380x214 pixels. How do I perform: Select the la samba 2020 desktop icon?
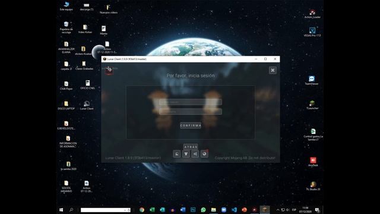[68, 166]
